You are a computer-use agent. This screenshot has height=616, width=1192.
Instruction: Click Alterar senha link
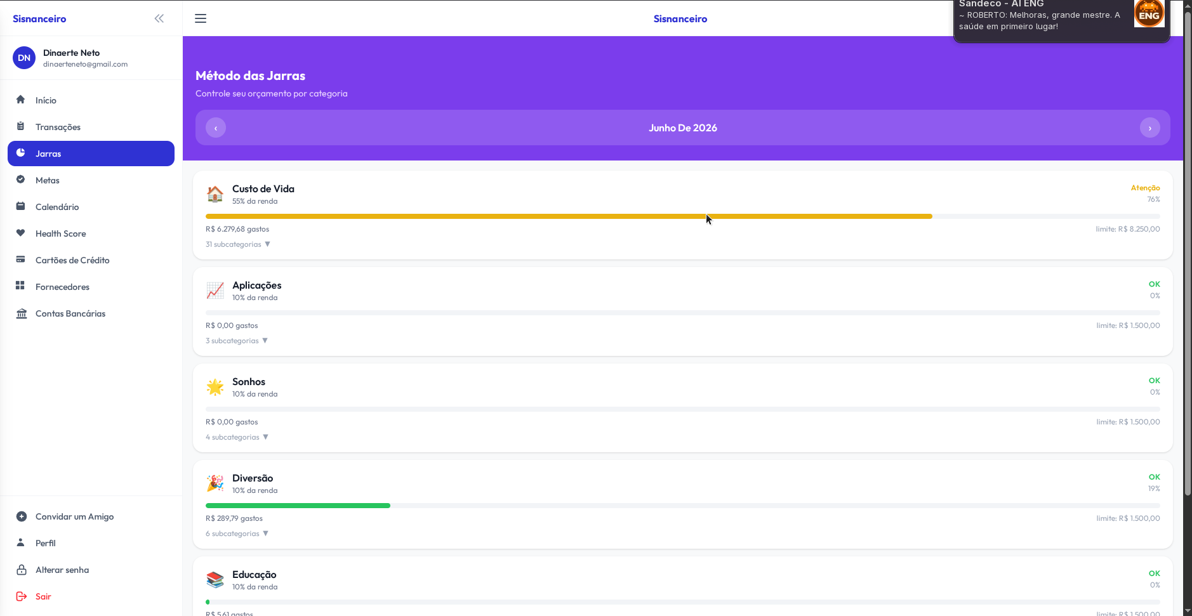point(91,570)
